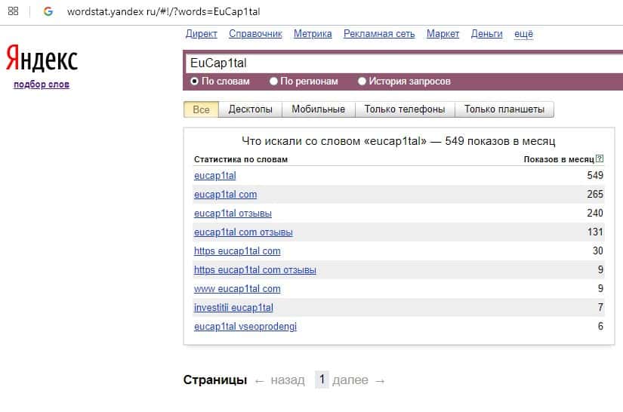This screenshot has height=412, width=623.
Task: Click the 'подбор слов' link
Action: pos(42,85)
